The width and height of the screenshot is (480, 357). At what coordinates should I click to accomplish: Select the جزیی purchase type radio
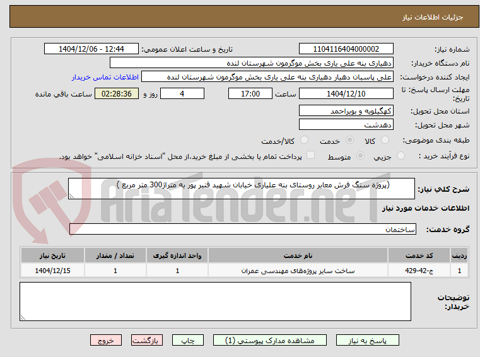(401, 156)
